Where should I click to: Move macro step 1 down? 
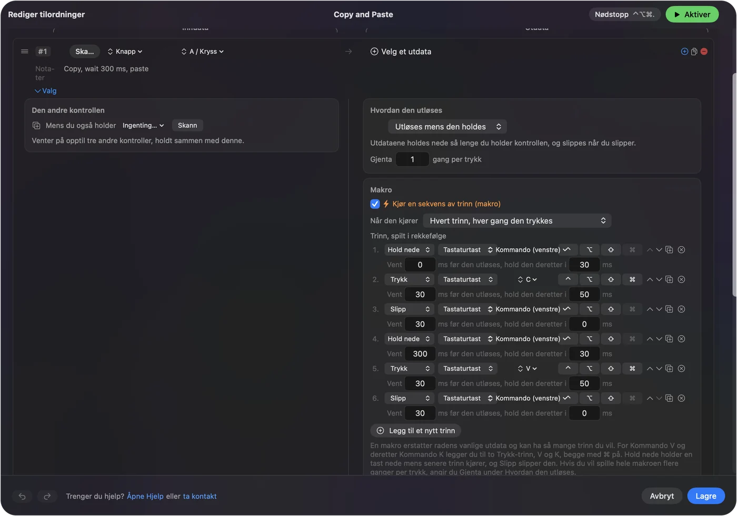pyautogui.click(x=659, y=250)
